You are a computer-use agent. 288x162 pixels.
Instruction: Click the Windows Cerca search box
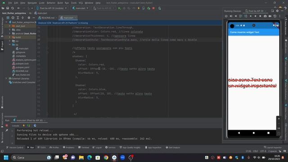point(31,157)
